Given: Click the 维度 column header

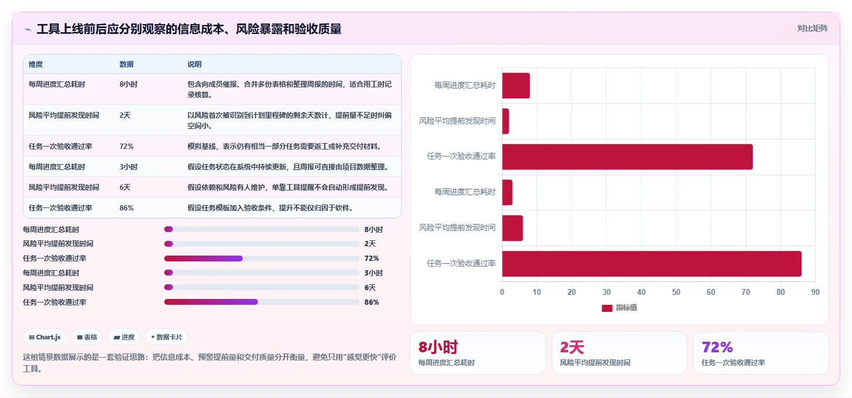Looking at the screenshot, I should coord(36,64).
